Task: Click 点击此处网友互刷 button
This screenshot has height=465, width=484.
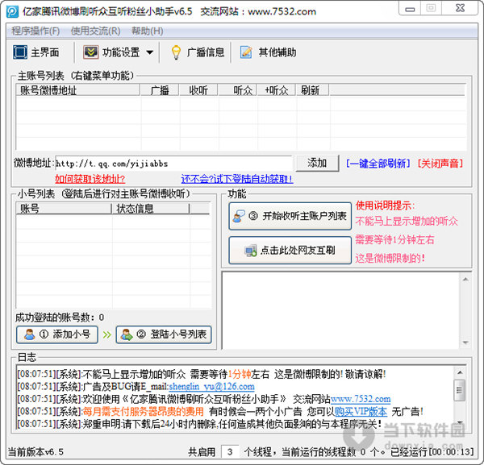Action: 290,250
